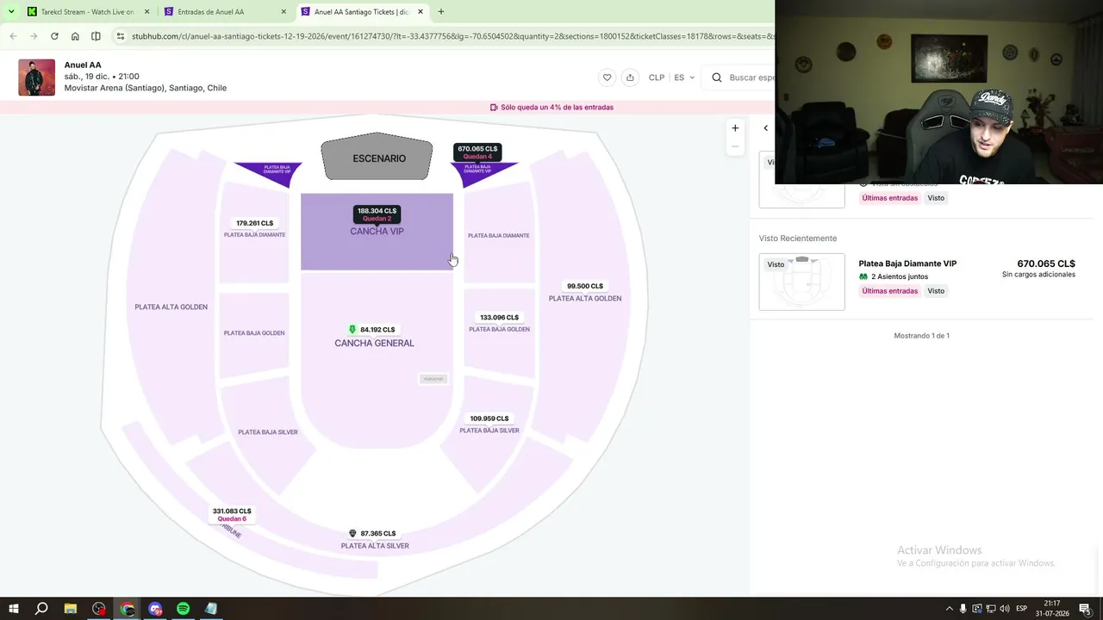This screenshot has height=620, width=1103.
Task: Share the event using the share icon
Action: click(630, 77)
